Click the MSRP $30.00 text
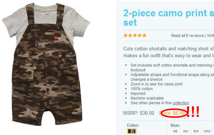214x135 pixels. (x=139, y=113)
